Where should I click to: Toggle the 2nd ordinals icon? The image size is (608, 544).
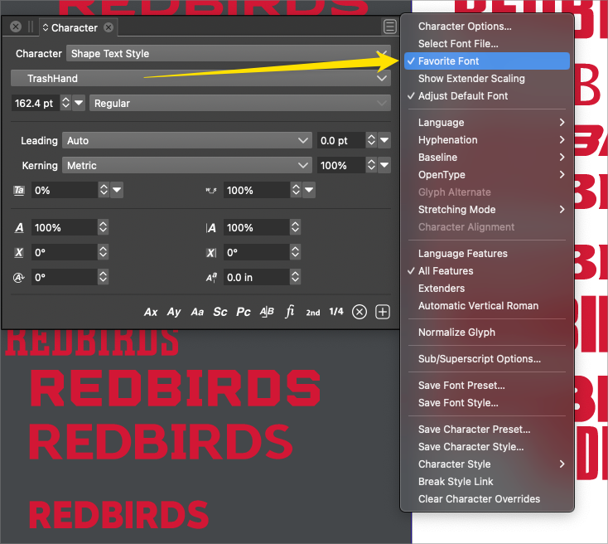pos(313,313)
